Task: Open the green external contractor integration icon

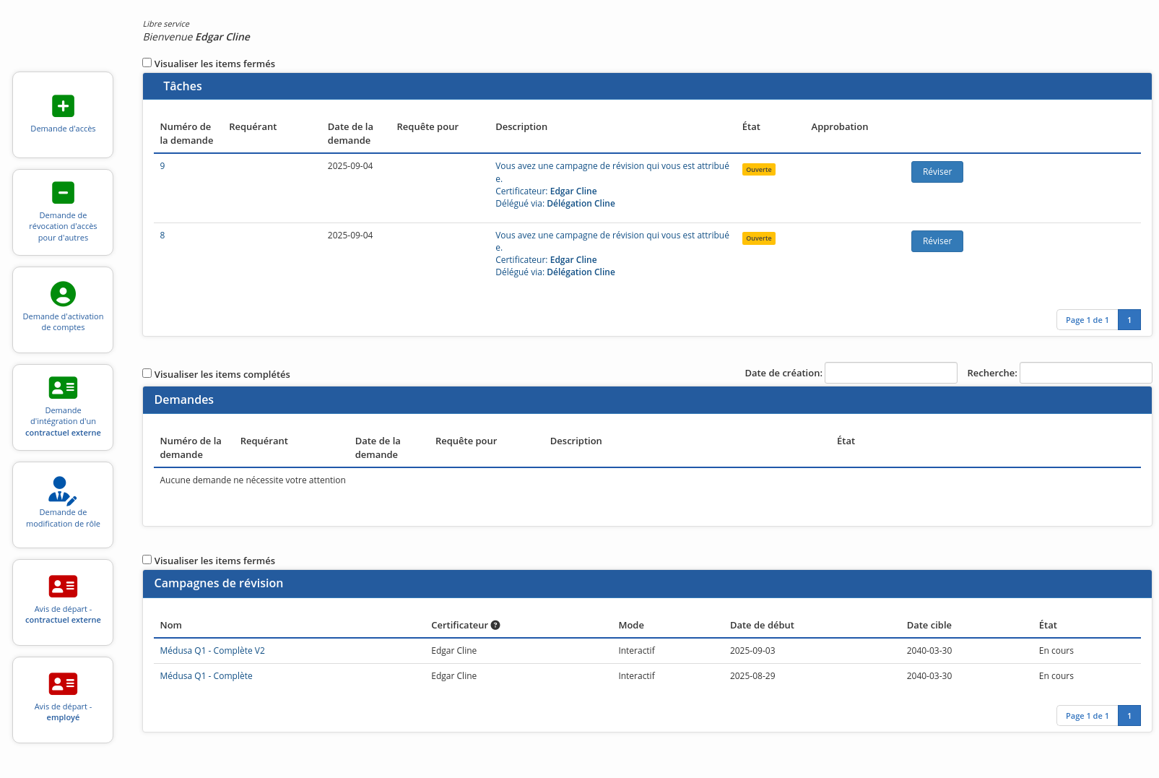Action: point(63,388)
